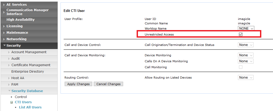Uncheck the Unrestricted Access checkbox
This screenshot has width=273, height=111.
[x=241, y=34]
